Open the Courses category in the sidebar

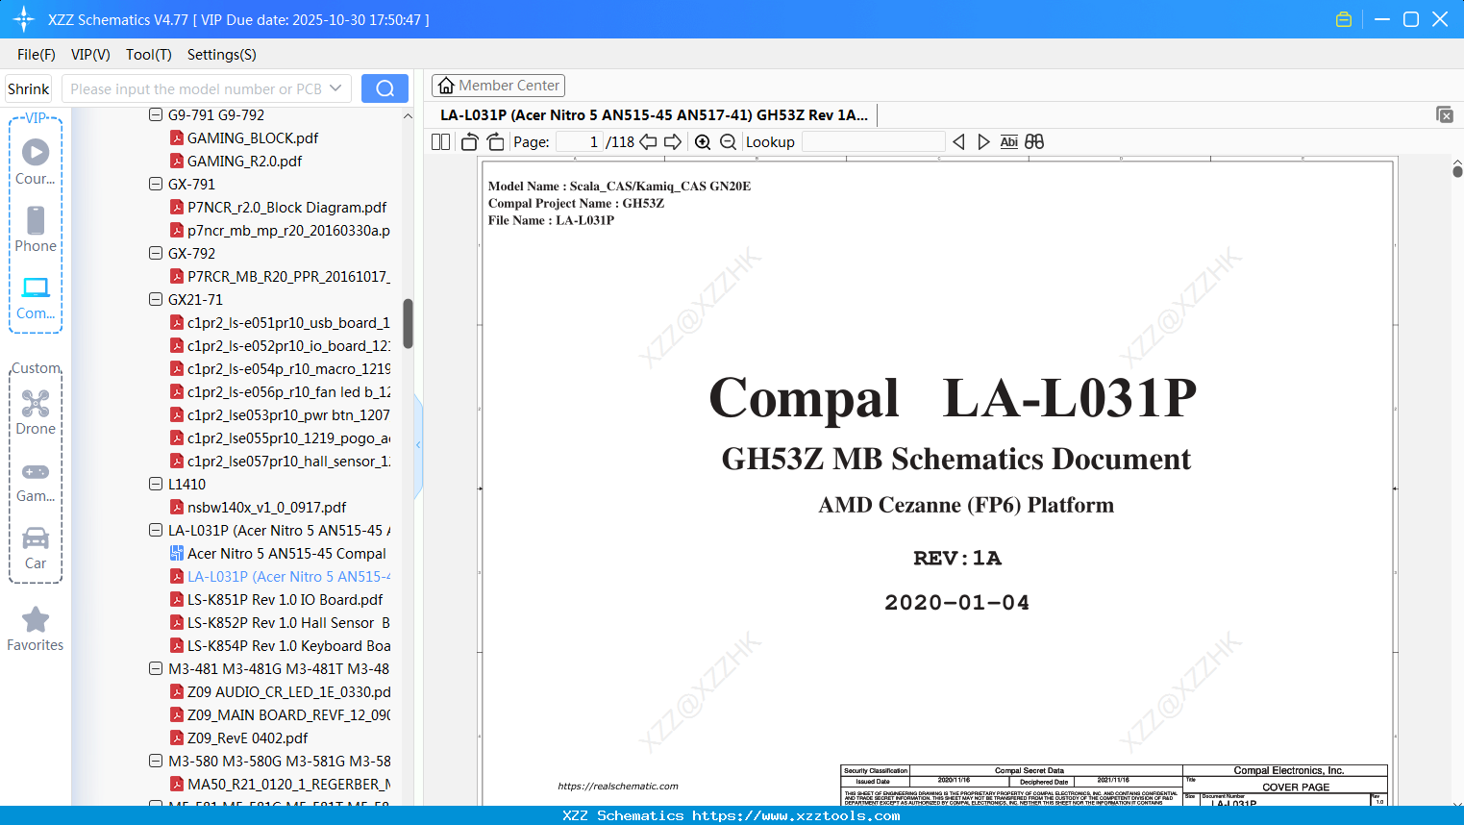tap(36, 162)
